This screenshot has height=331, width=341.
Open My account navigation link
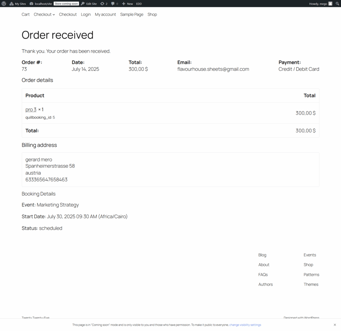tap(105, 14)
